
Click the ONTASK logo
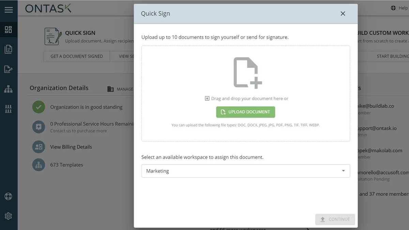pos(48,9)
